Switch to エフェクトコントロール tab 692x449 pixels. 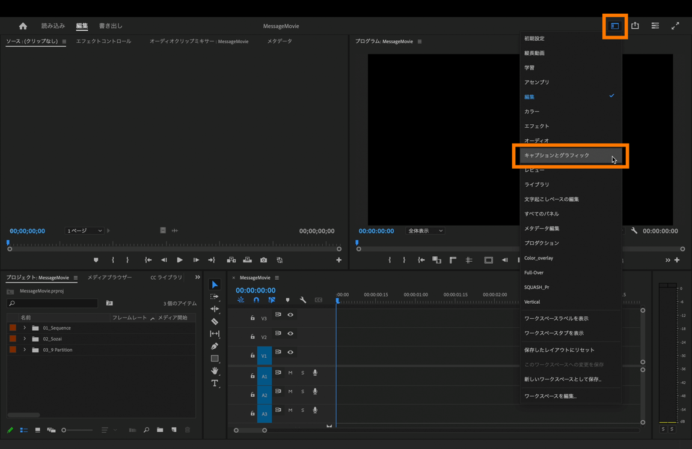[x=103, y=41]
